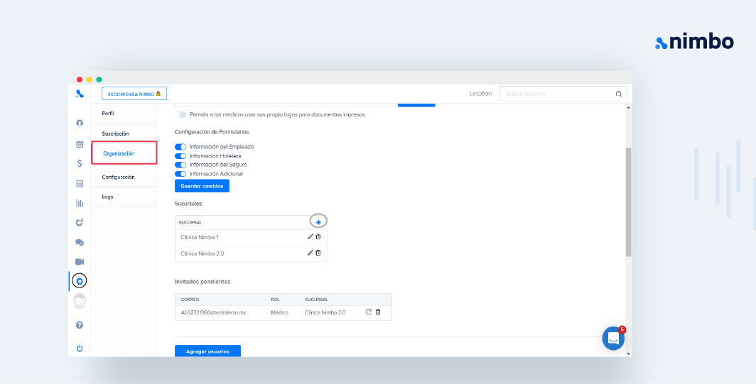Click the user avatar face icon

[x=80, y=301]
